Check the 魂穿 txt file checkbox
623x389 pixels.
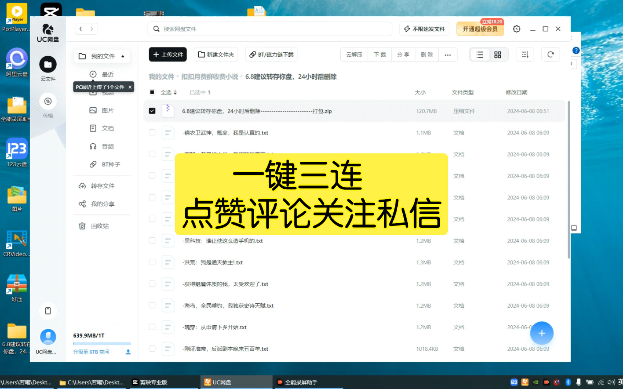pyautogui.click(x=152, y=327)
